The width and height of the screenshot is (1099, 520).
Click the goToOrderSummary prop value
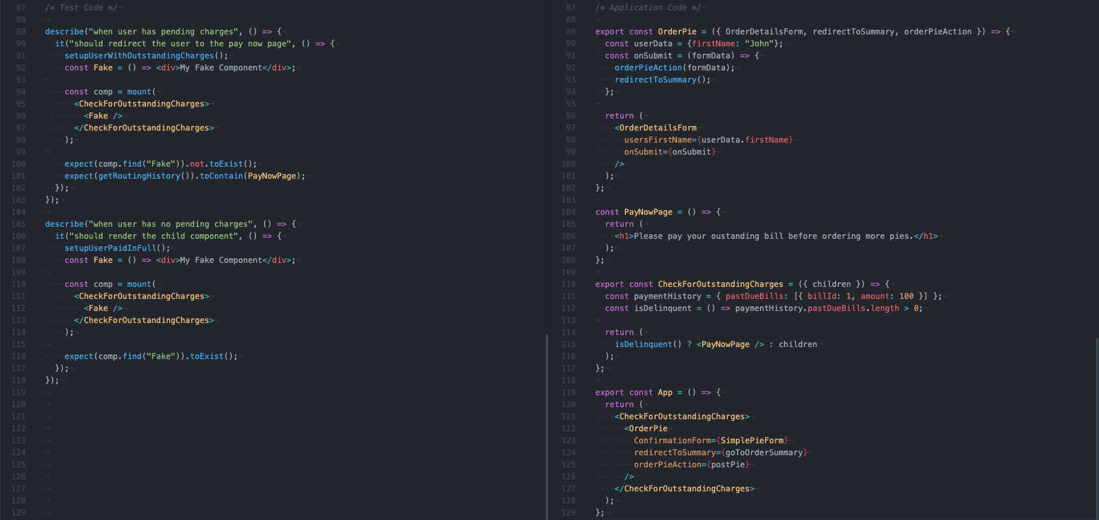click(x=765, y=452)
